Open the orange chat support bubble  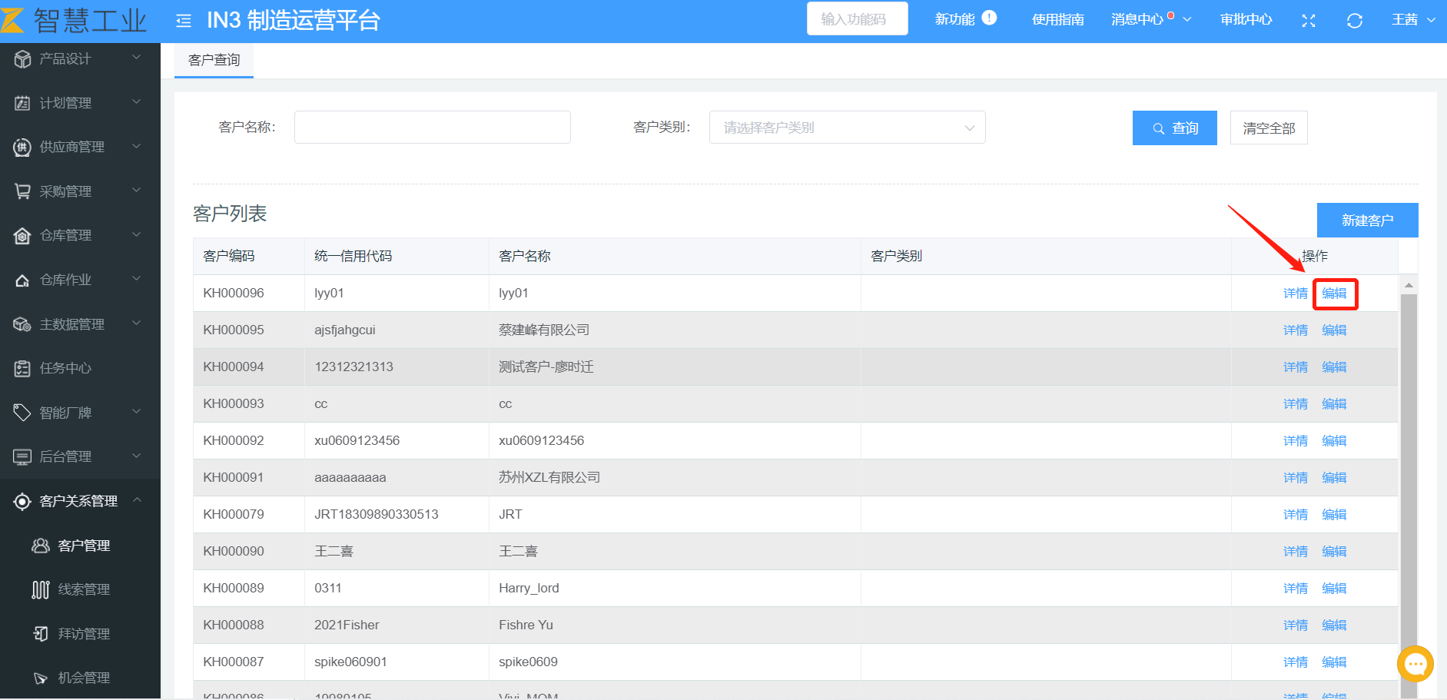(x=1415, y=664)
